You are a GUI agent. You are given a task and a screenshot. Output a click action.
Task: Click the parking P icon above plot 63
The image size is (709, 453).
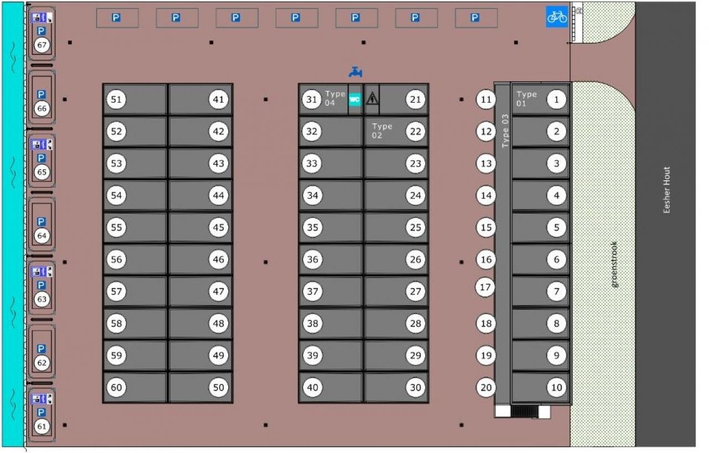(42, 285)
